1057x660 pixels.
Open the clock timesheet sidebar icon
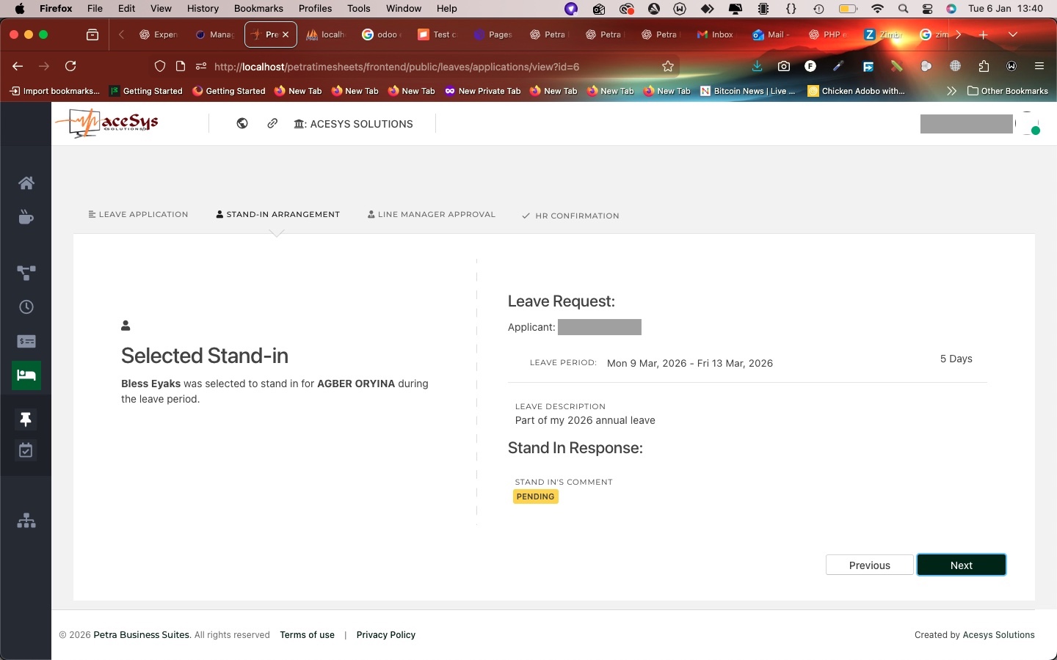point(26,307)
